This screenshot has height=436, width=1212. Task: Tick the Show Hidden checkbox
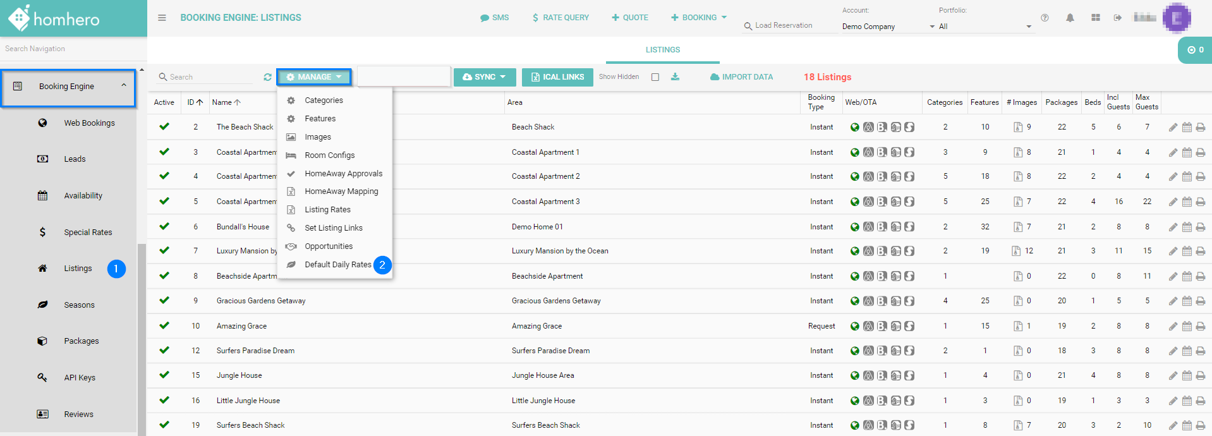point(655,77)
